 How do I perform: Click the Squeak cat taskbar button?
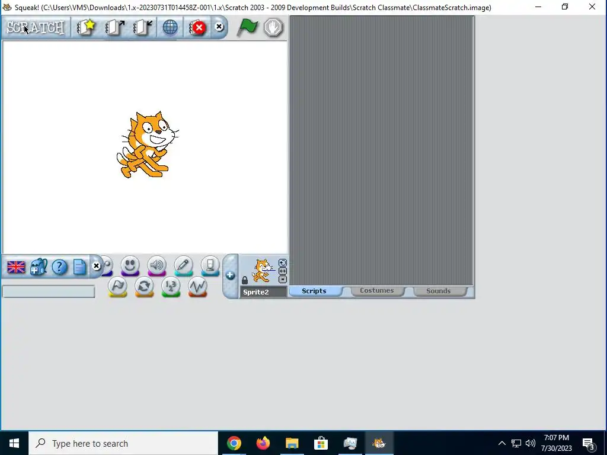tap(379, 443)
